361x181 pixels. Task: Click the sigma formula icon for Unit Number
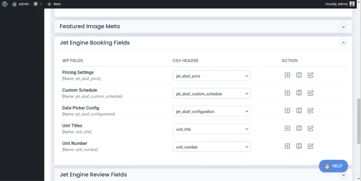[299, 146]
